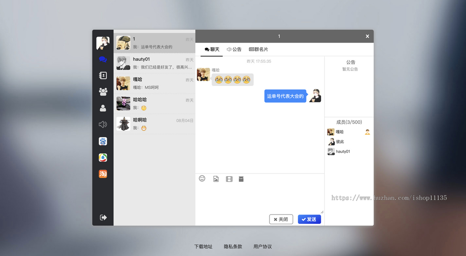Click the 关闭 button
The height and width of the screenshot is (256, 466).
tap(281, 219)
